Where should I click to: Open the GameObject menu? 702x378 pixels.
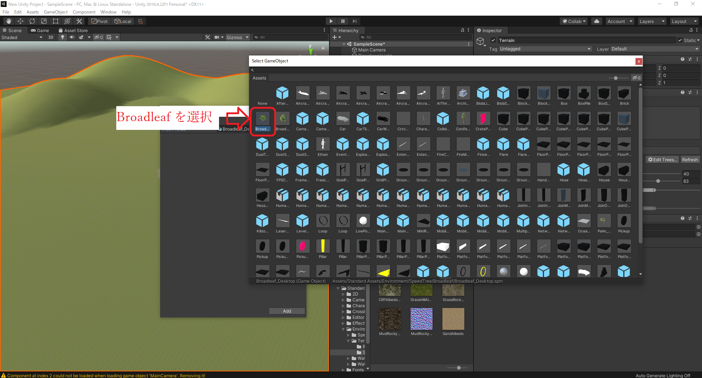56,12
